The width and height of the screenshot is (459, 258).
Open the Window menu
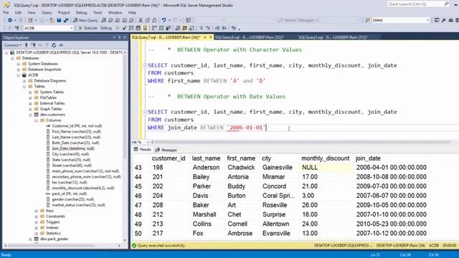(115, 13)
